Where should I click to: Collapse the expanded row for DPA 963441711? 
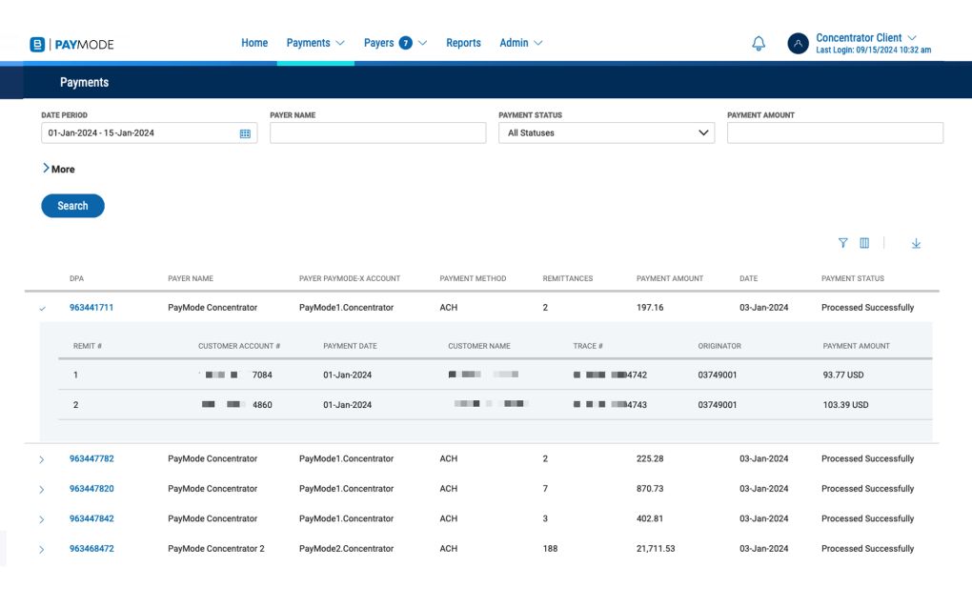pyautogui.click(x=42, y=309)
